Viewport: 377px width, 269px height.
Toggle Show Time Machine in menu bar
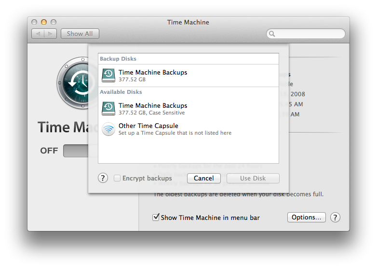(156, 218)
